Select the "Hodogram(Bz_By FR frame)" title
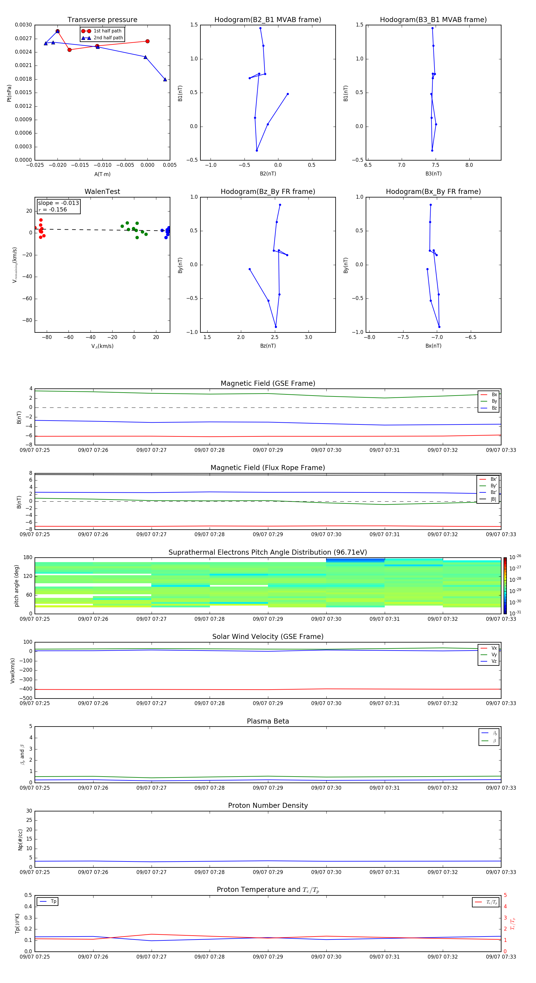This screenshot has width=536, height=983. pyautogui.click(x=268, y=192)
